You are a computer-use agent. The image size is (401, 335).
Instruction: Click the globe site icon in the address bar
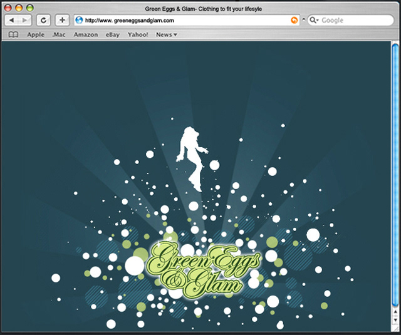pos(80,20)
